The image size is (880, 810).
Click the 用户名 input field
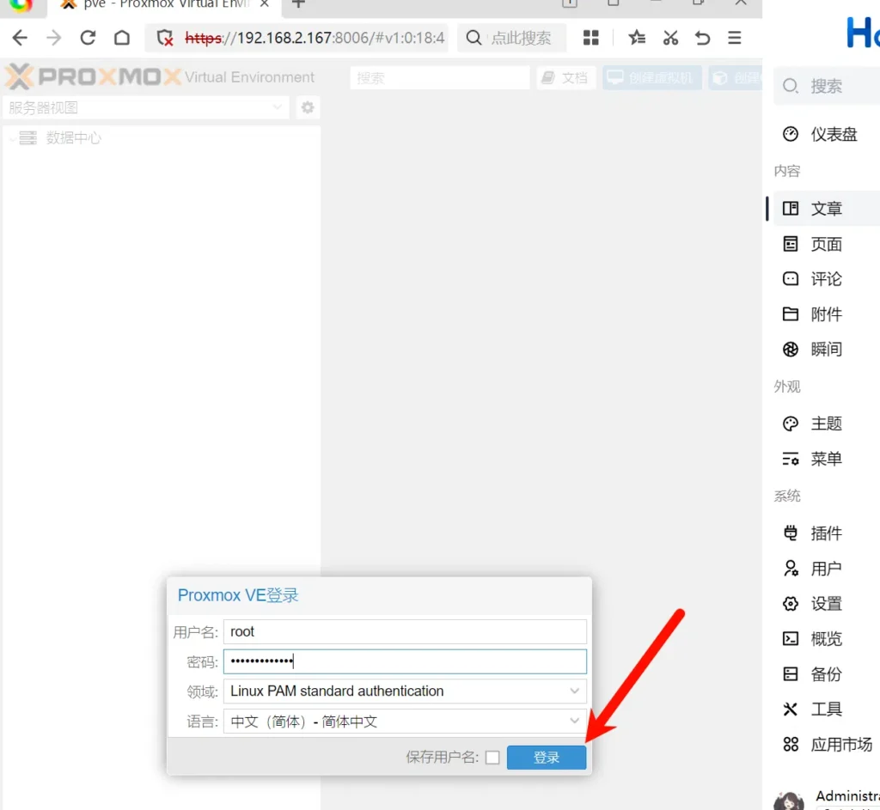pyautogui.click(x=405, y=631)
